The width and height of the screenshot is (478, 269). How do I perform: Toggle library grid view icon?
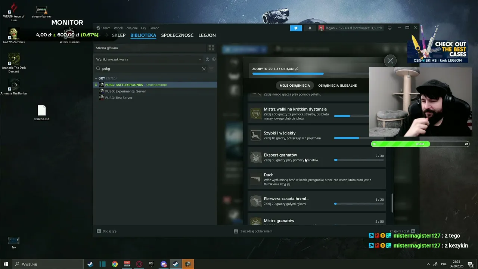[x=211, y=48]
